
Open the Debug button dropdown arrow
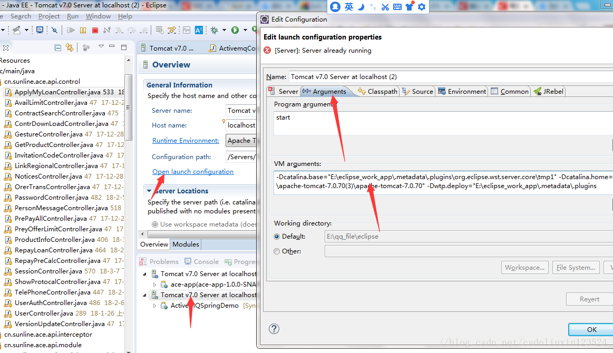coord(224,30)
